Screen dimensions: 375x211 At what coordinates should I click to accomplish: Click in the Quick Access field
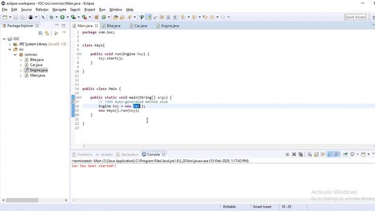tap(356, 17)
